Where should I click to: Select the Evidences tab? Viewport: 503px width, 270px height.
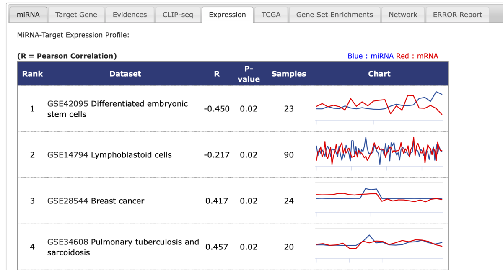coord(130,15)
